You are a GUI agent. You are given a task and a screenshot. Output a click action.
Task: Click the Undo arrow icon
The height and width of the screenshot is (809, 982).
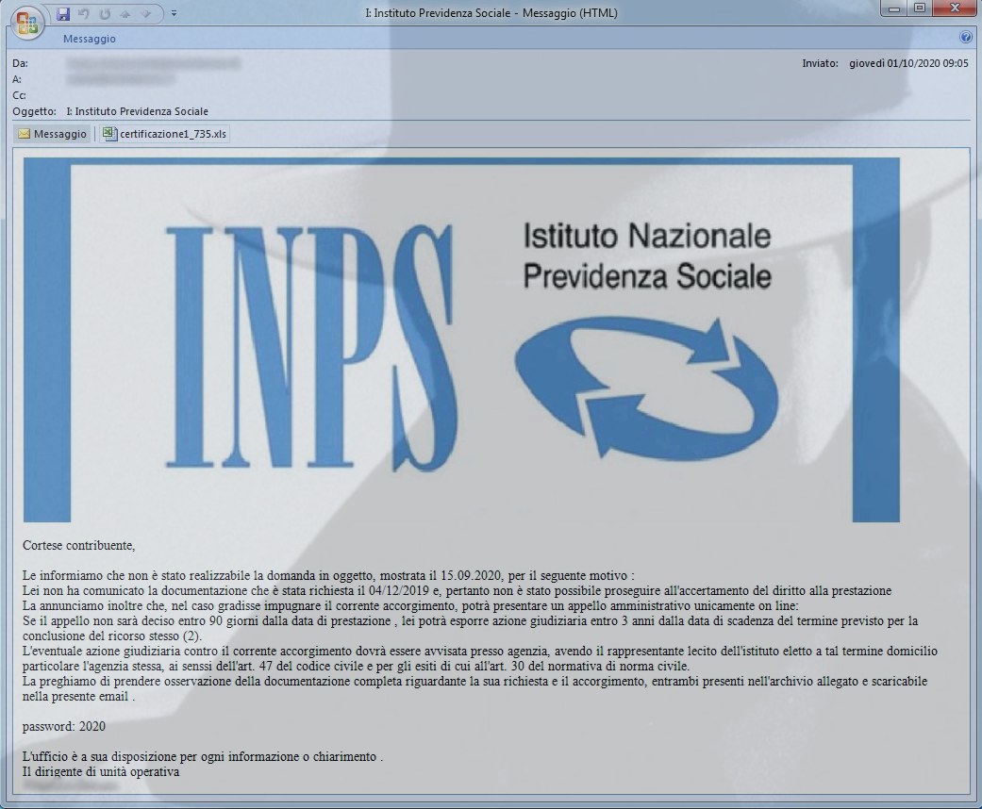[84, 14]
